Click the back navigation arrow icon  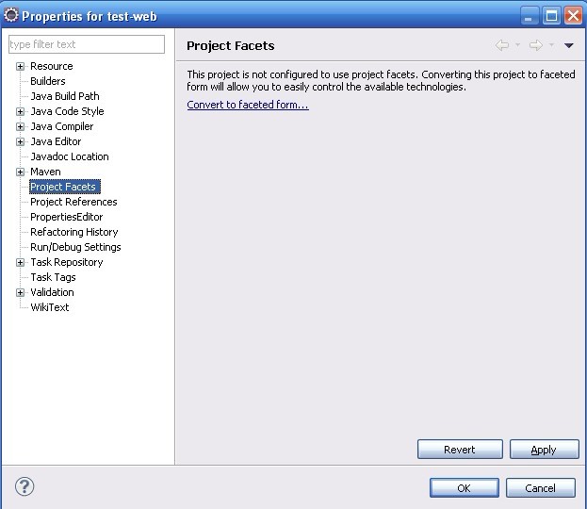[x=502, y=45]
